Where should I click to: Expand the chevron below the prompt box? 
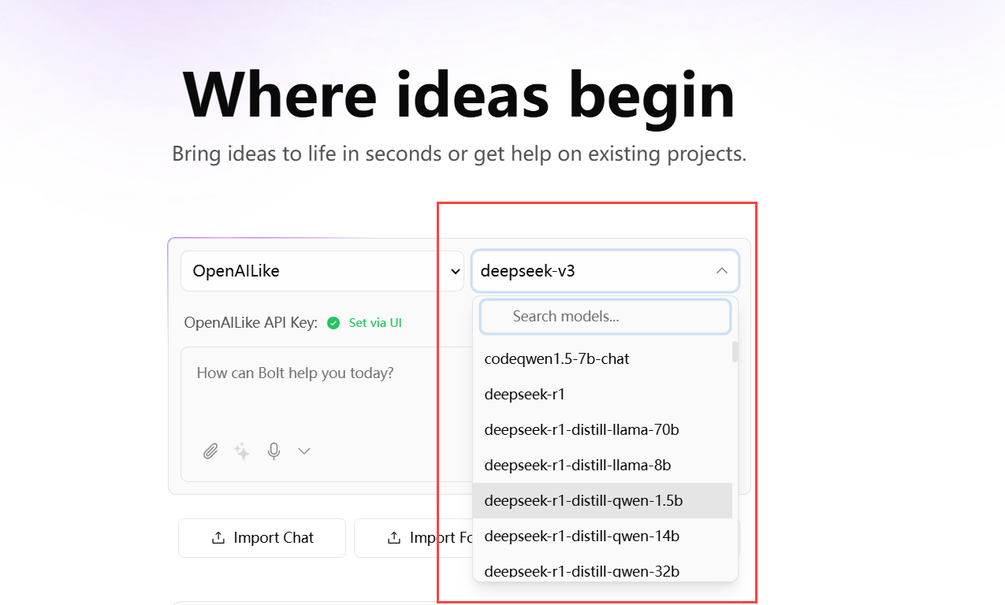(304, 451)
